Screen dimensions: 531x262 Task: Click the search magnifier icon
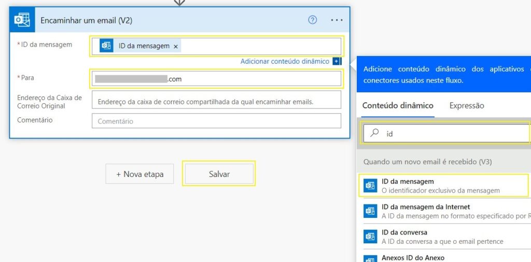click(x=374, y=133)
